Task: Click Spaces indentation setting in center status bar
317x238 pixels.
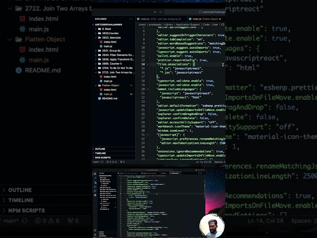Action: (220, 162)
